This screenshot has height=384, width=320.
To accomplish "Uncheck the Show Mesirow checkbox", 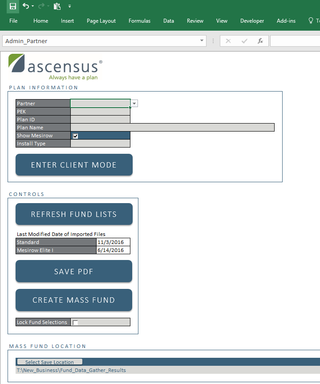I will 75,136.
